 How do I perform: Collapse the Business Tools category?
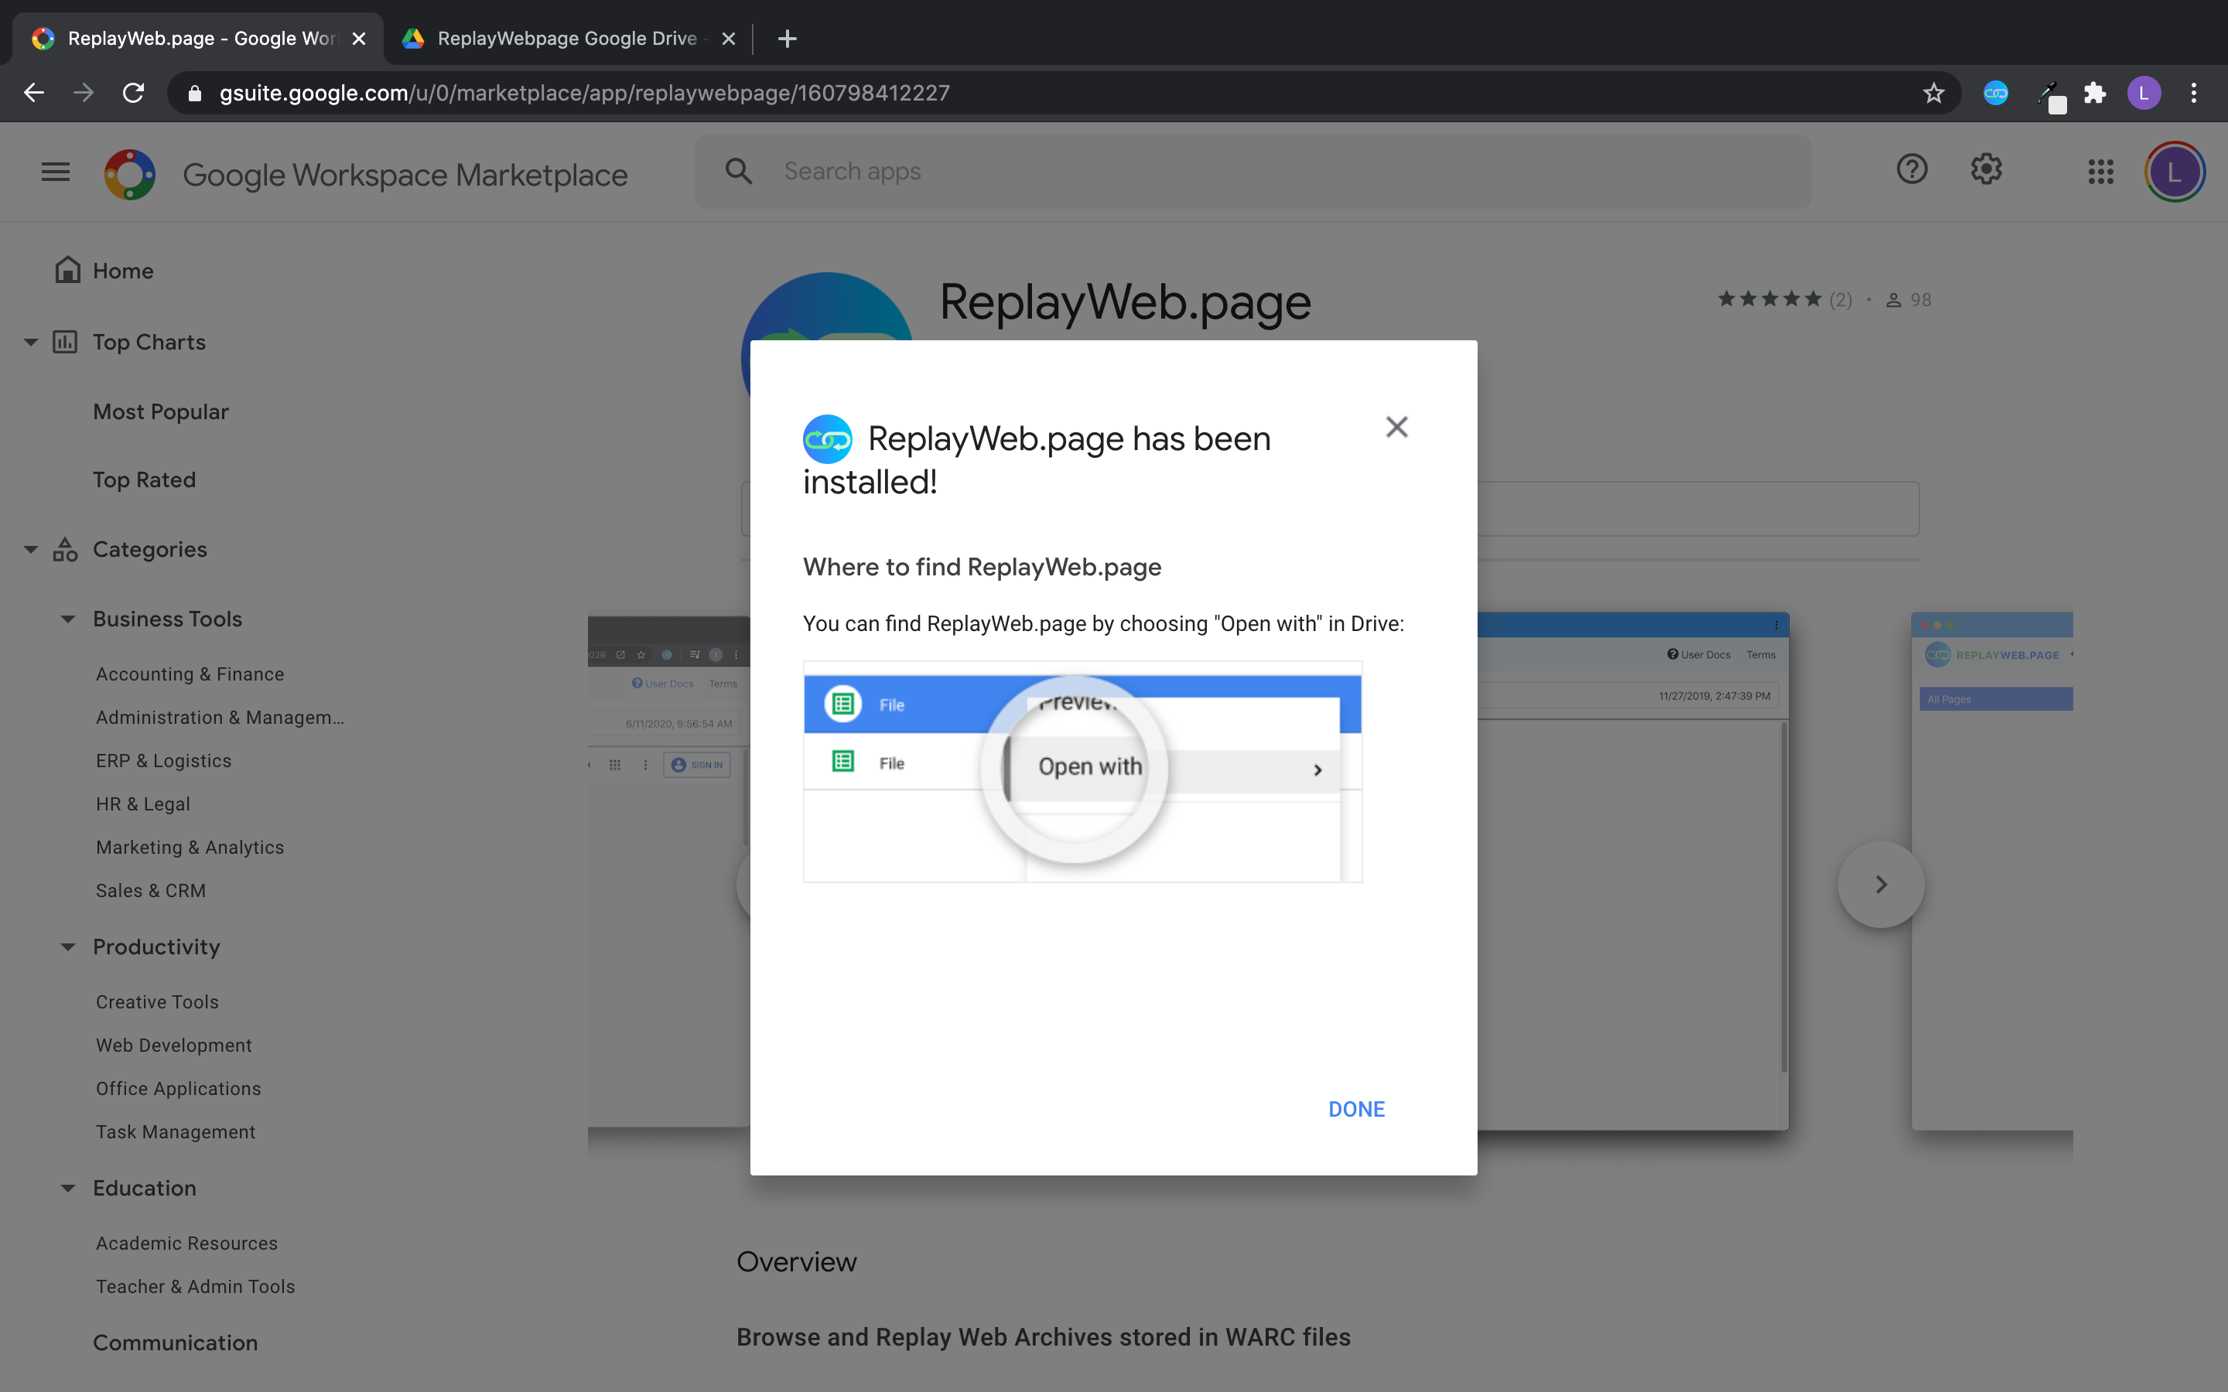click(68, 619)
